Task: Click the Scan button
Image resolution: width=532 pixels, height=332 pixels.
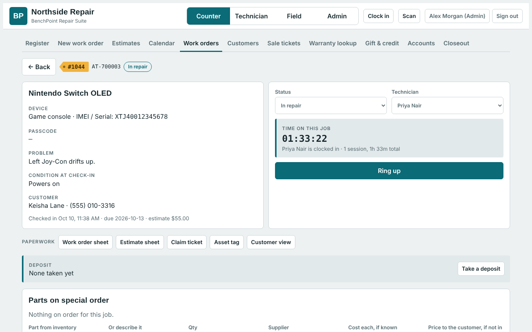Action: (409, 16)
